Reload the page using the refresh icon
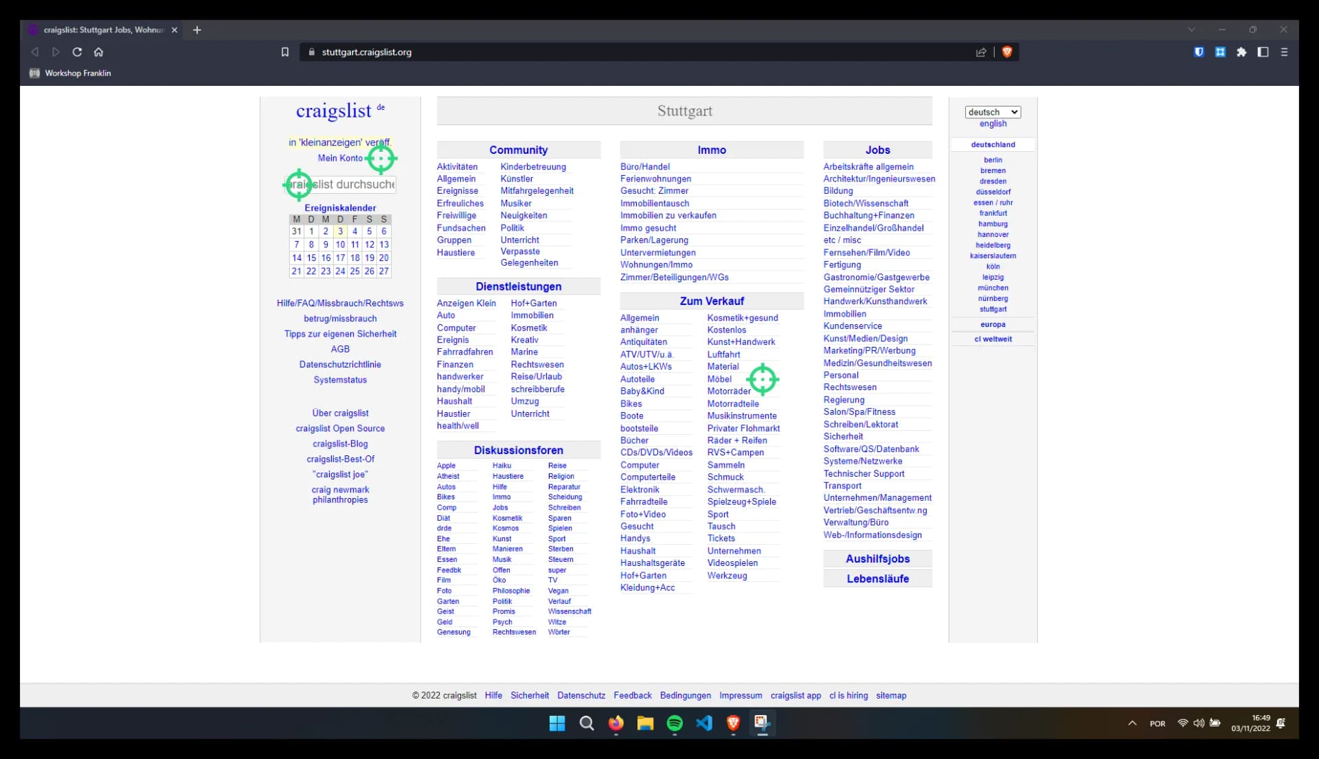This screenshot has width=1319, height=759. pyautogui.click(x=77, y=52)
